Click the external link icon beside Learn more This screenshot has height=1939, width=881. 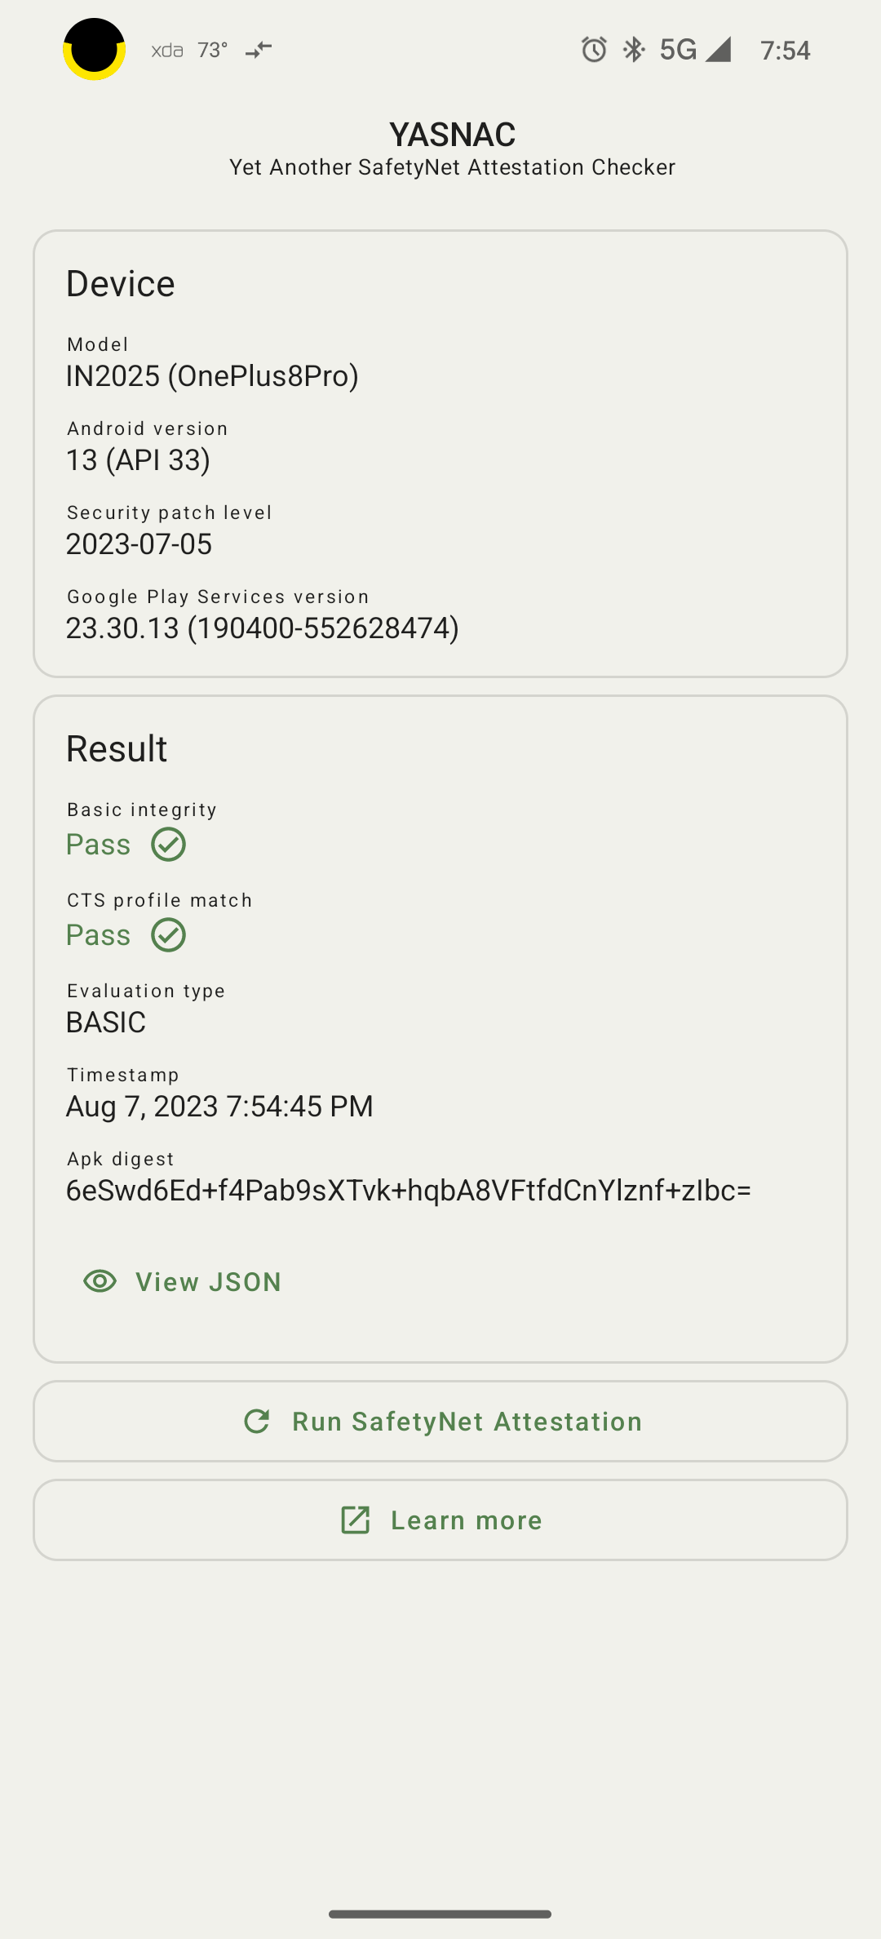[355, 1519]
